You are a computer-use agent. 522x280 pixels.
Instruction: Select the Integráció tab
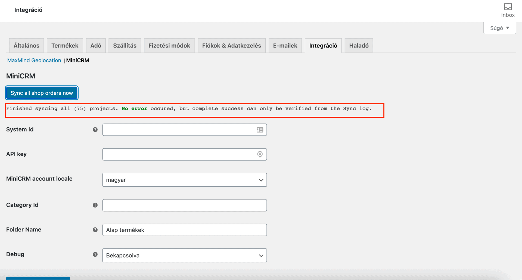click(x=323, y=46)
